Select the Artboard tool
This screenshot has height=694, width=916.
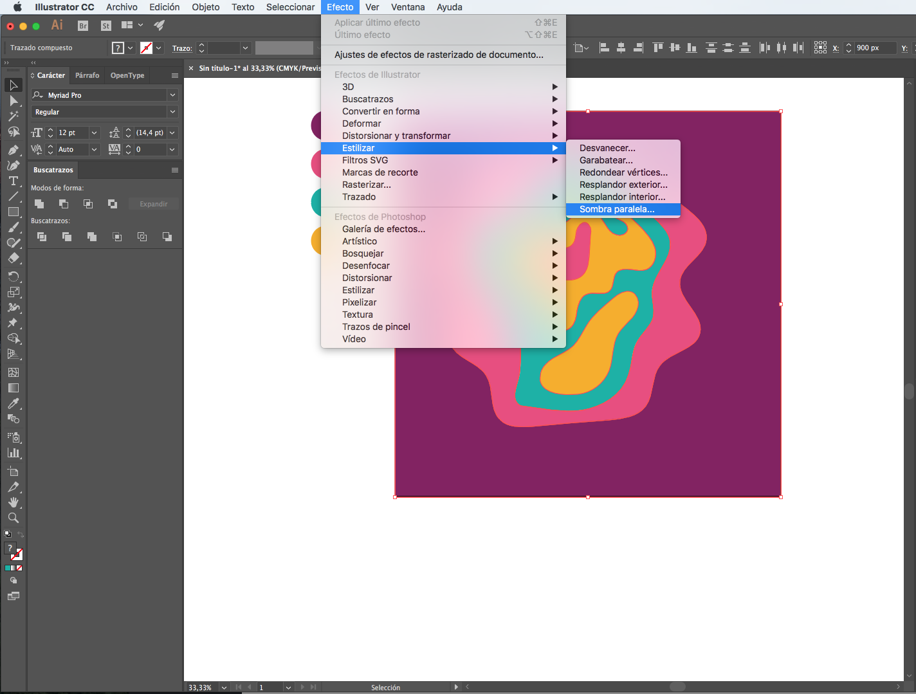[13, 471]
